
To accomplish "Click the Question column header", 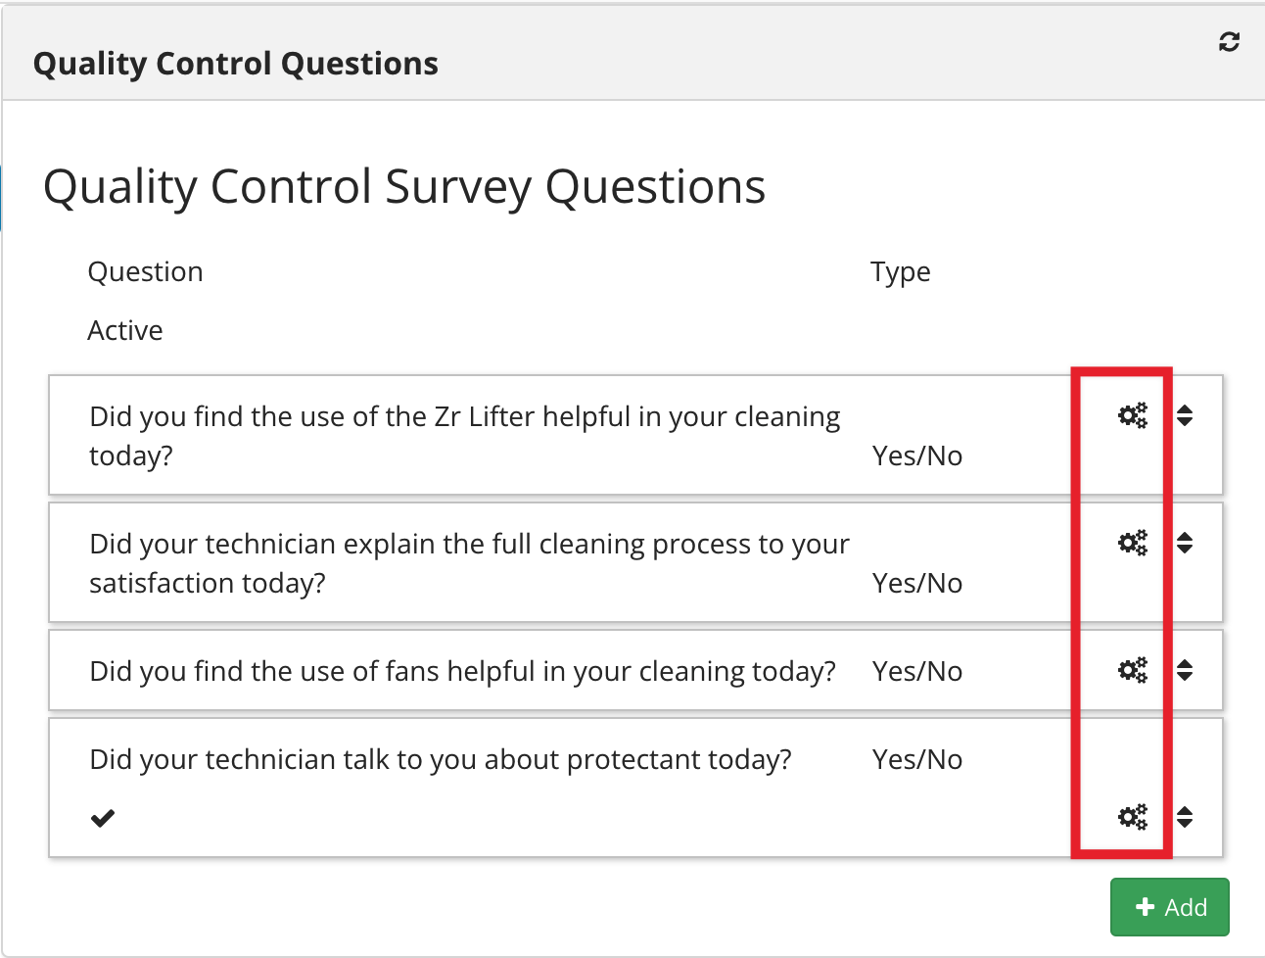I will pyautogui.click(x=146, y=271).
